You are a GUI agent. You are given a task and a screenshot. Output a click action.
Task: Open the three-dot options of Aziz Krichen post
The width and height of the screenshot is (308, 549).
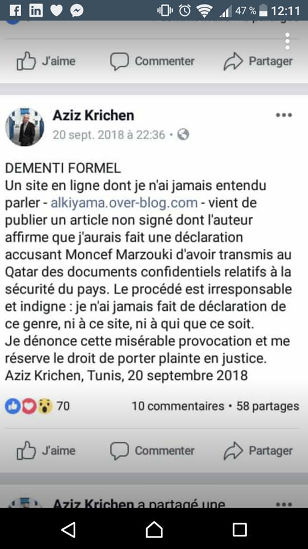(x=283, y=115)
